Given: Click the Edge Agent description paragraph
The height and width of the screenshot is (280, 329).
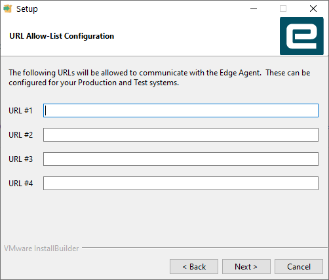Looking at the screenshot, I should click(159, 77).
